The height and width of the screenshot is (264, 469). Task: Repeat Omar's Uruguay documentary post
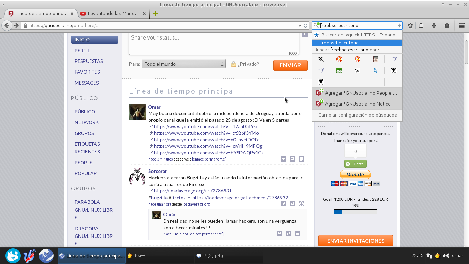point(292,159)
